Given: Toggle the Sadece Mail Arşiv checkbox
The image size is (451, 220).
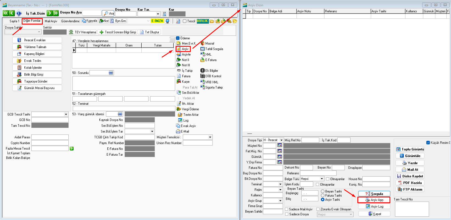Looking at the screenshot, I should [287, 209].
